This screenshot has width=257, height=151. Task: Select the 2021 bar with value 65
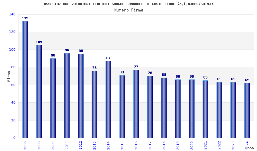[x=205, y=109]
